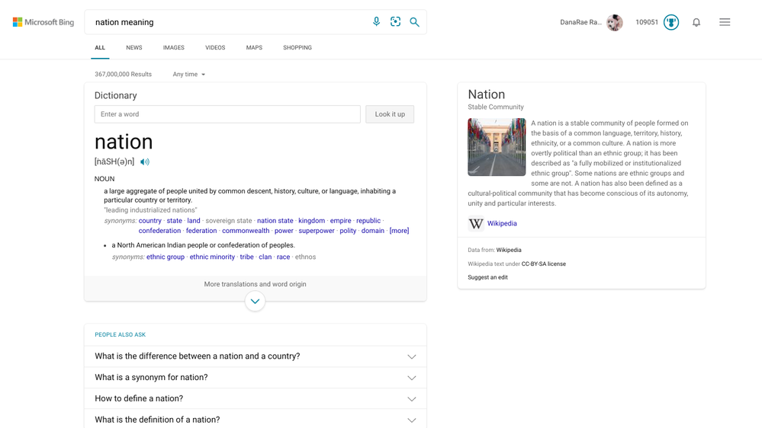Viewport: 762px width, 428px height.
Task: Click the Enter a word field
Action: (x=227, y=114)
